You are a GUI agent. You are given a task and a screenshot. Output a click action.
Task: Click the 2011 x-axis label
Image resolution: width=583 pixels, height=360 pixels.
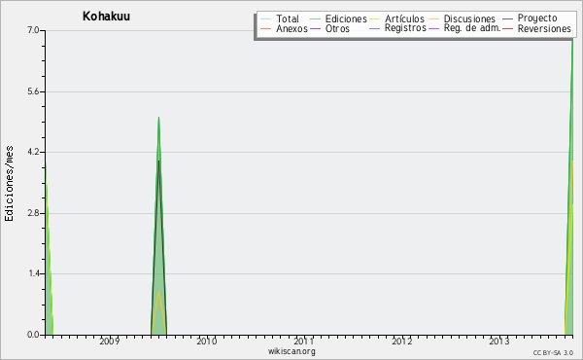(x=304, y=342)
